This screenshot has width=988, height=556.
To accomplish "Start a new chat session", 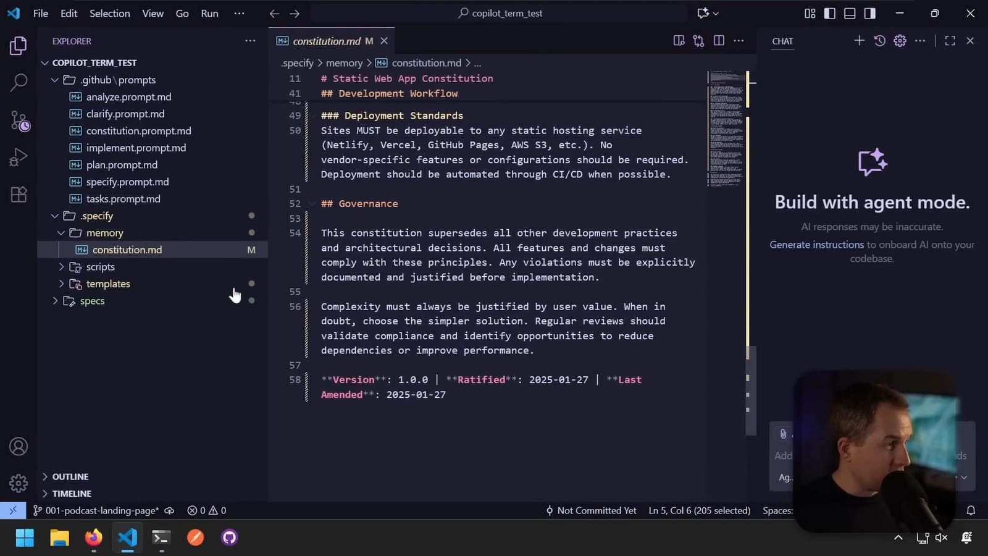I will coord(858,41).
